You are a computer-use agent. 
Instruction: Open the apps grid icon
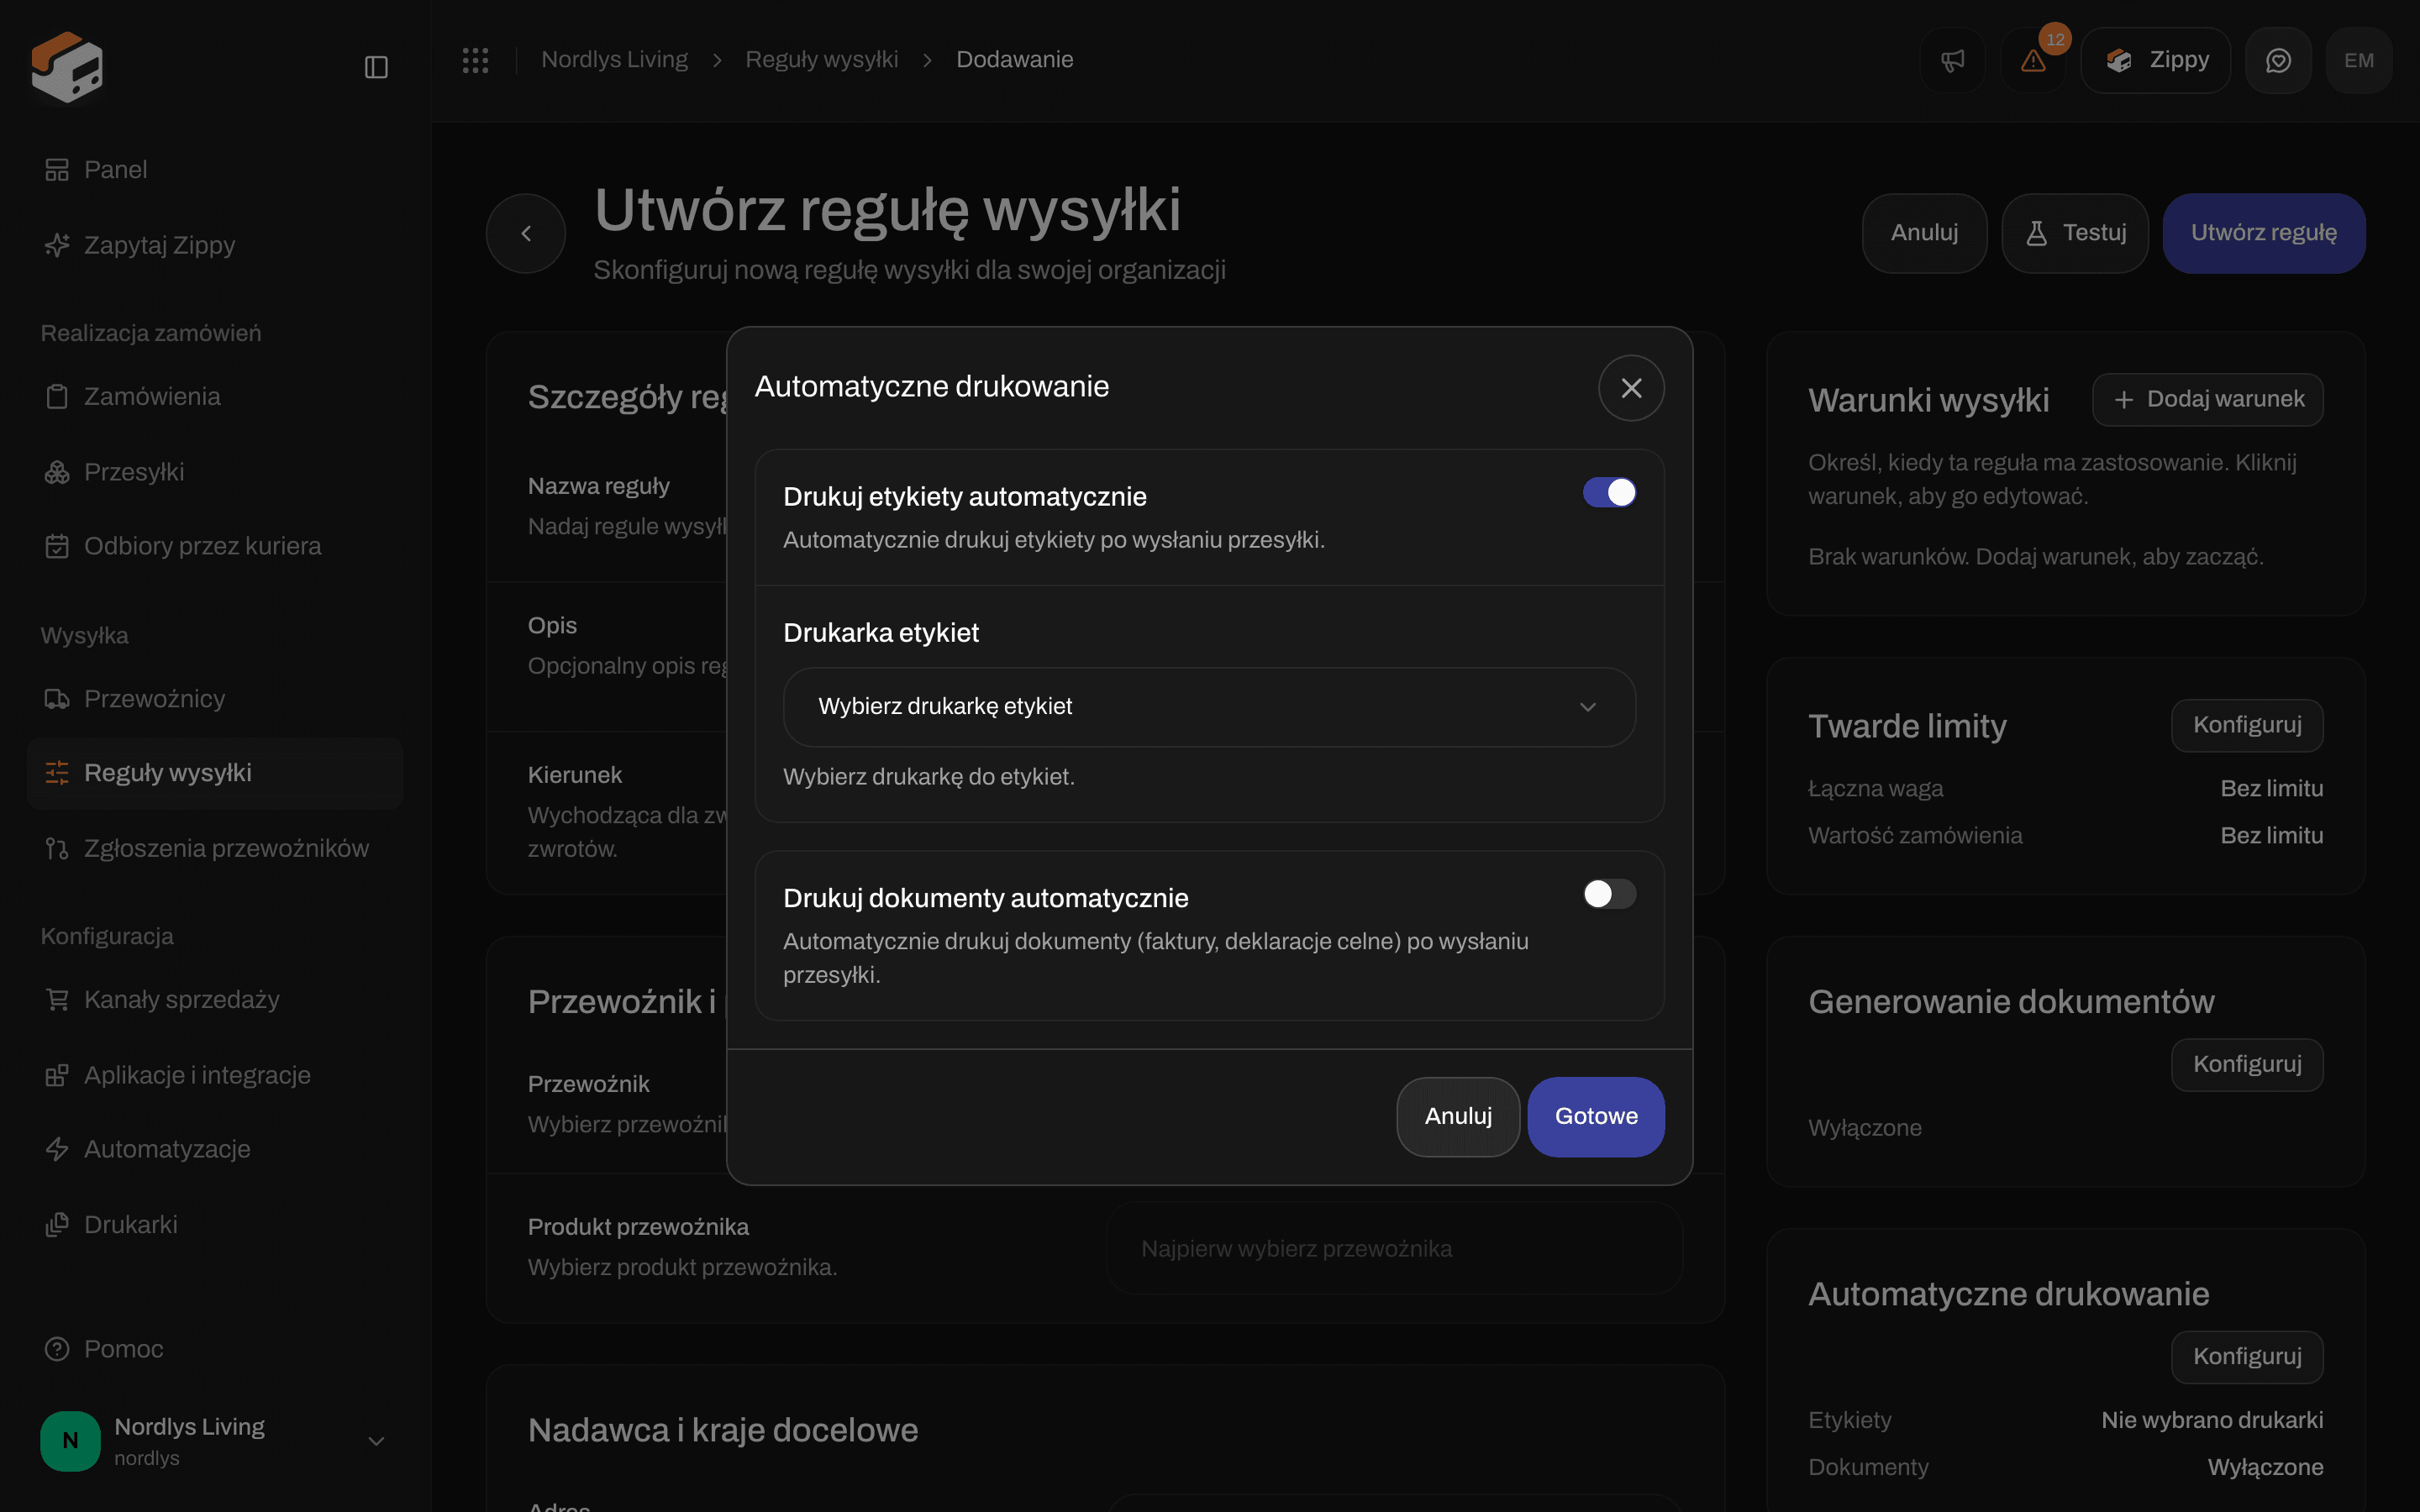click(x=476, y=60)
